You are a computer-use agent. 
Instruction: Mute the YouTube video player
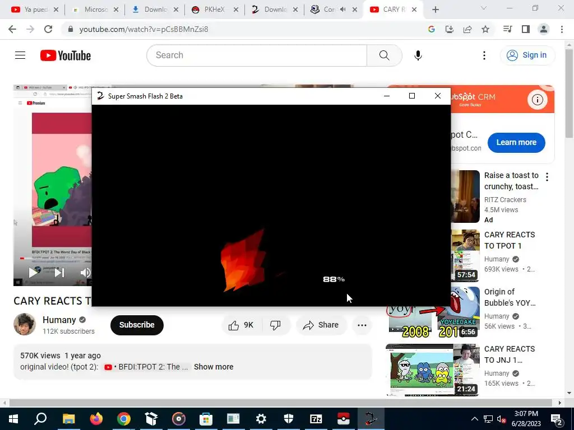(85, 273)
